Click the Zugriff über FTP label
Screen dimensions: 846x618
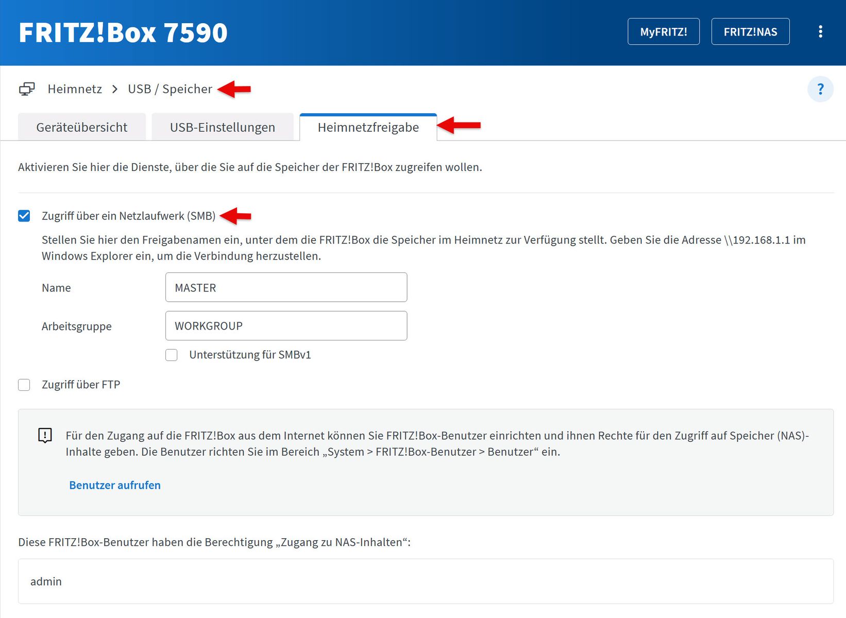pos(81,385)
